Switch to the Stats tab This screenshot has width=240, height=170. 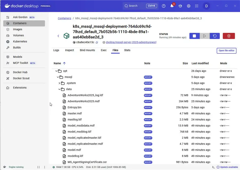(x=127, y=50)
